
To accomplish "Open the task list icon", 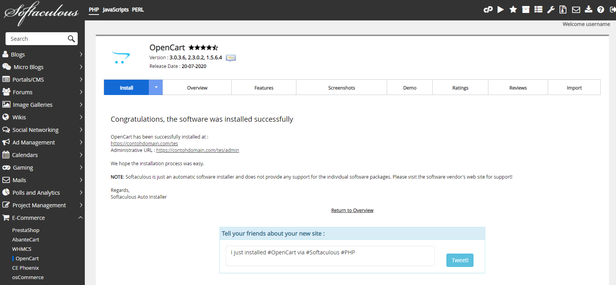I will tap(538, 9).
